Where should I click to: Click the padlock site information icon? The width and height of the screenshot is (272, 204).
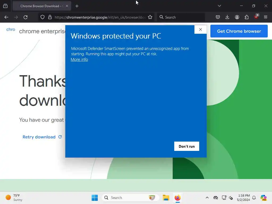50,17
